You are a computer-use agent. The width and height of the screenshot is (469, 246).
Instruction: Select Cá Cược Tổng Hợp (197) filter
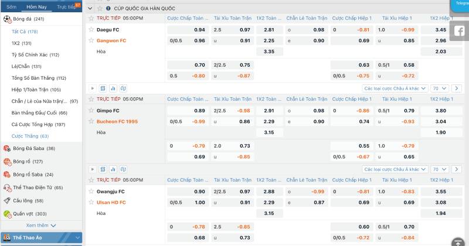tap(38, 124)
